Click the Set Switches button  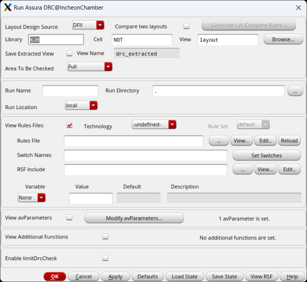click(x=266, y=155)
